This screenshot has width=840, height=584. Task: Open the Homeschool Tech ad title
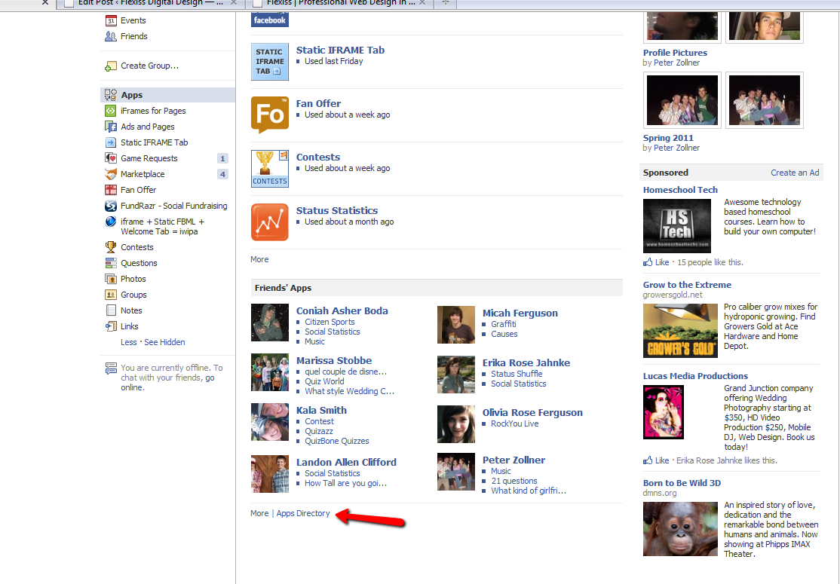point(680,190)
